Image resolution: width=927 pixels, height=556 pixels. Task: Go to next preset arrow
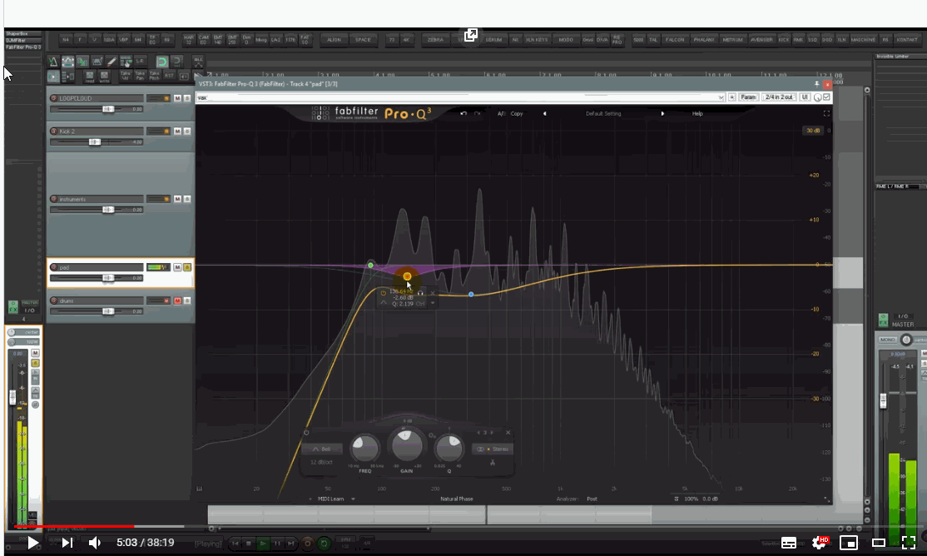[662, 113]
